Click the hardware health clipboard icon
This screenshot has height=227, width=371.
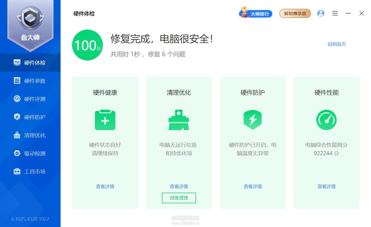point(105,120)
